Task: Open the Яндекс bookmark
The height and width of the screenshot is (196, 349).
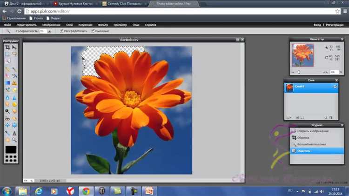Action: pos(54,18)
